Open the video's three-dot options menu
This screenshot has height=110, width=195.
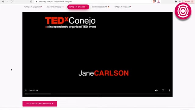169,90
